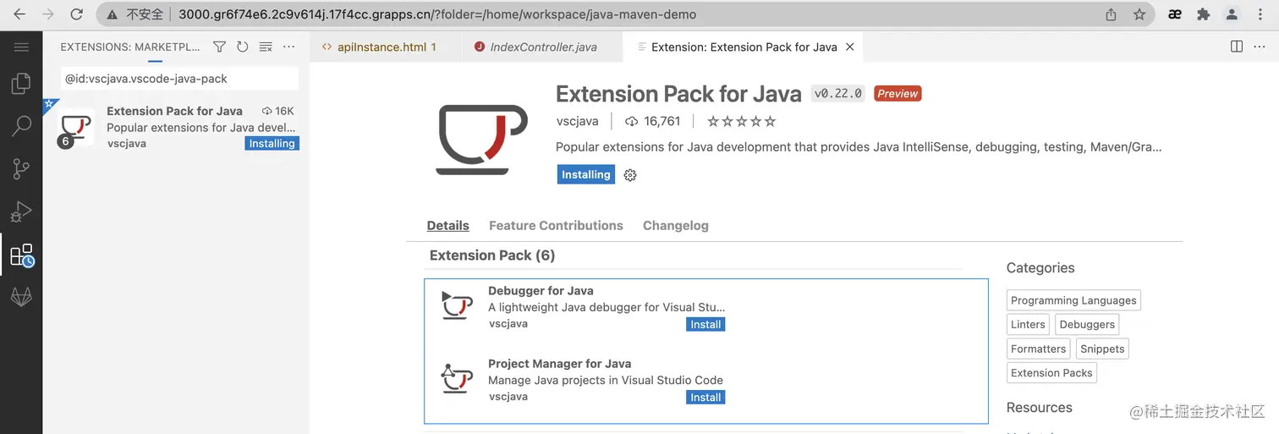Install Debugger for Java extension
1279x434 pixels.
[705, 325]
